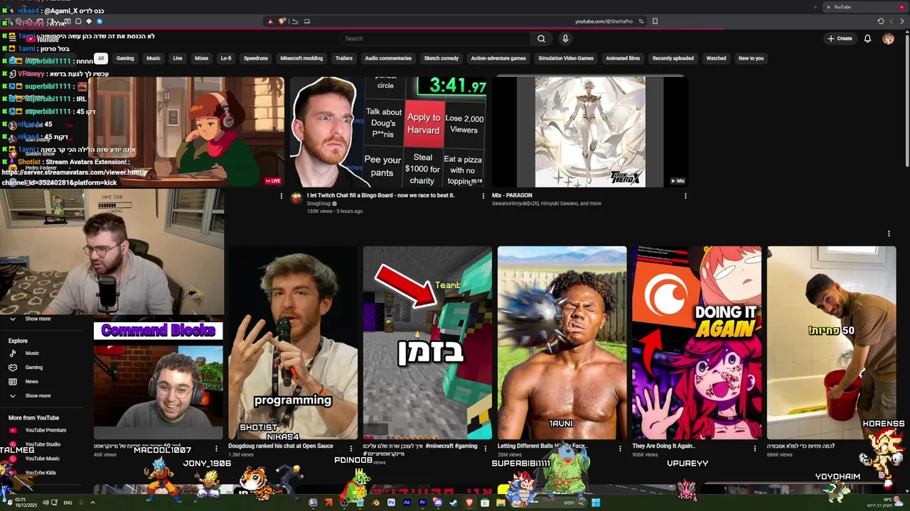Open News in the Explore sidebar
This screenshot has width=910, height=511.
pyautogui.click(x=31, y=382)
